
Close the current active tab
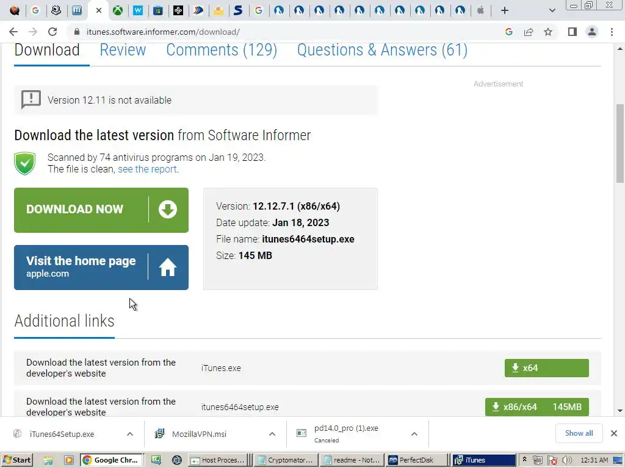tap(99, 11)
